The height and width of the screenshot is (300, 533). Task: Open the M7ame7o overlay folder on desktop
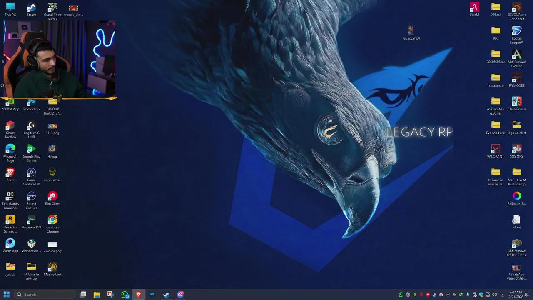[x=31, y=272]
